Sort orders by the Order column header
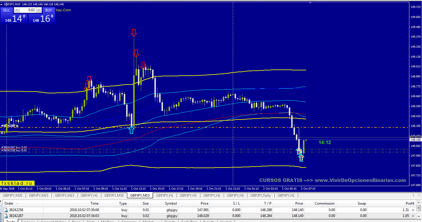The width and height of the screenshot is (422, 222). [9, 203]
